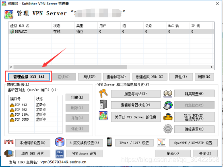This screenshot has width=223, height=167.
Task: Click 独立 type cell of DEFAULT hub
Action: [x=80, y=31]
